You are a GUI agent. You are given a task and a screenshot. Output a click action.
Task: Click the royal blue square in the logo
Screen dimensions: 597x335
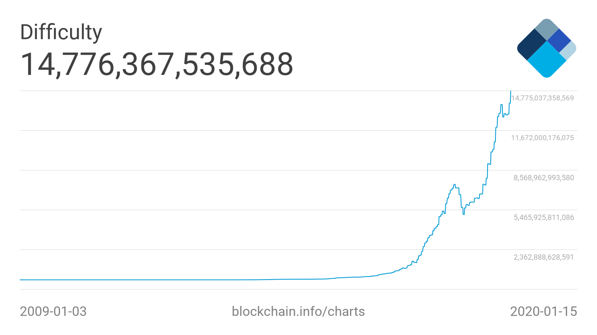point(559,40)
